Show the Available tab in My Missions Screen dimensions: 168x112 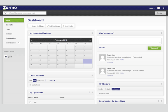(108, 89)
